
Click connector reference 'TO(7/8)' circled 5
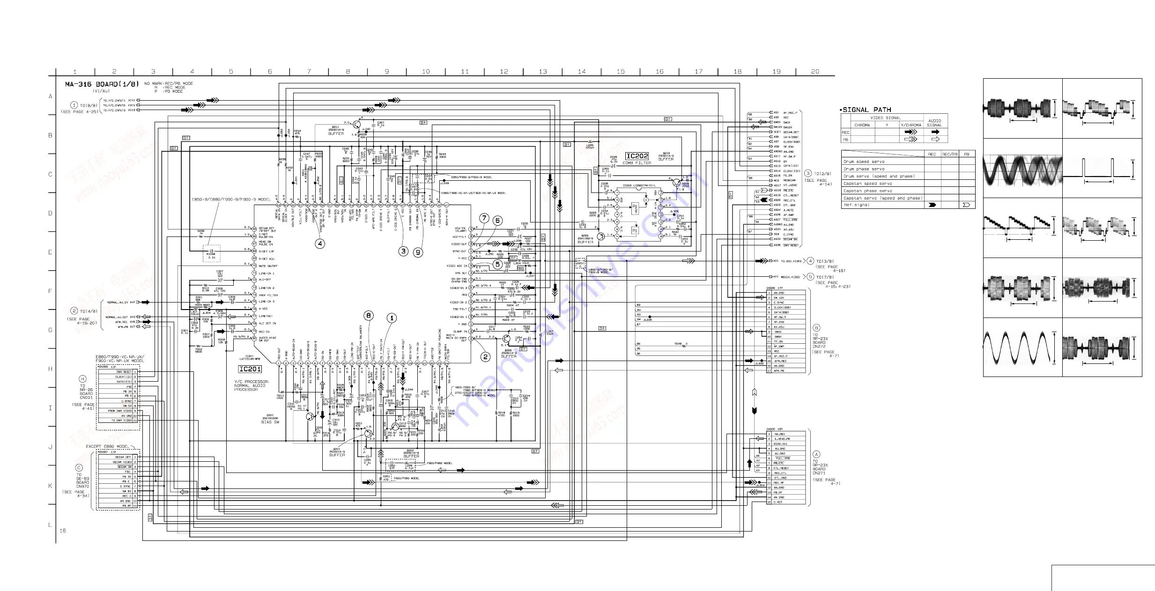click(x=820, y=277)
